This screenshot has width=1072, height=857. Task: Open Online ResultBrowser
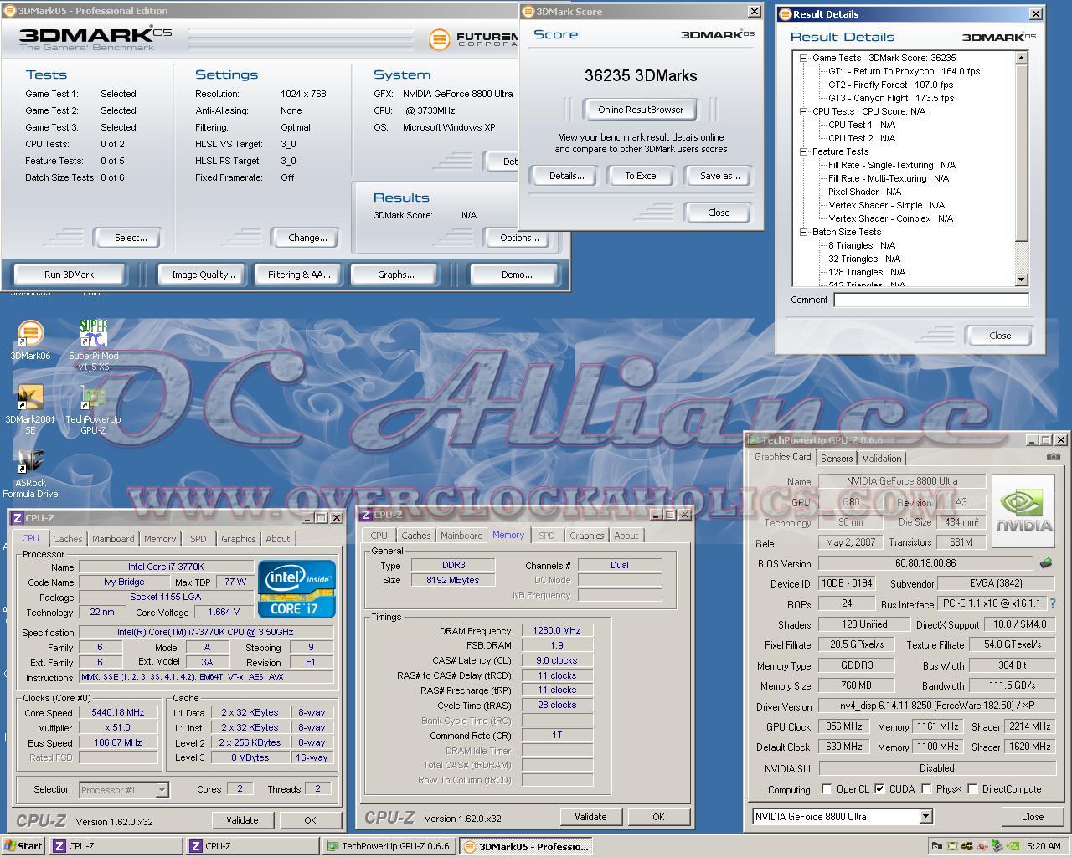click(x=641, y=110)
